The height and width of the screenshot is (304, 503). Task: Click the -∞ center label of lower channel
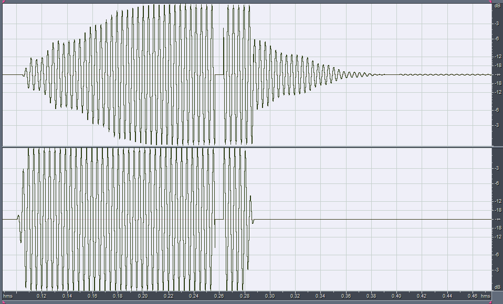[498, 219]
